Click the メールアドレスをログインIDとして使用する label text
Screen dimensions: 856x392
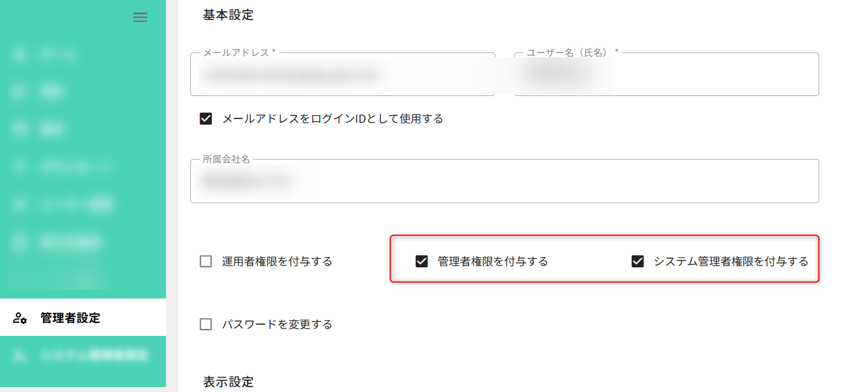click(x=333, y=118)
